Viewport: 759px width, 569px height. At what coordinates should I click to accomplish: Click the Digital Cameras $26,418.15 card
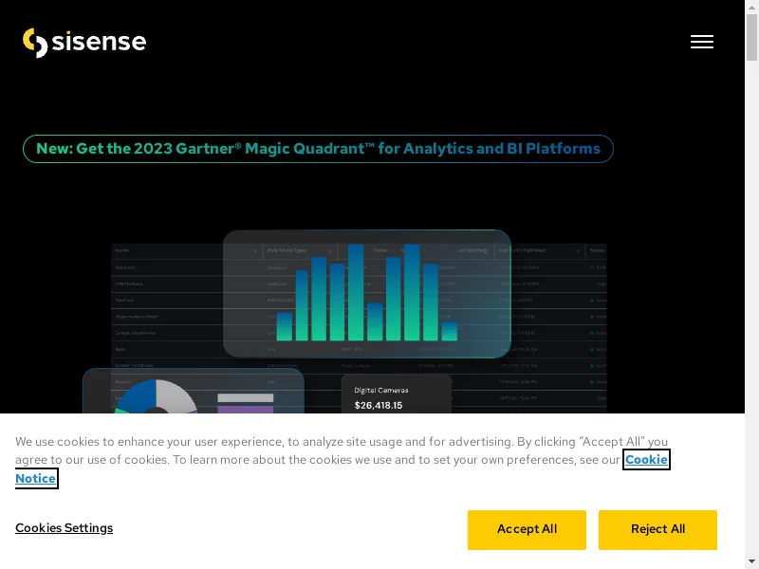[x=396, y=394]
